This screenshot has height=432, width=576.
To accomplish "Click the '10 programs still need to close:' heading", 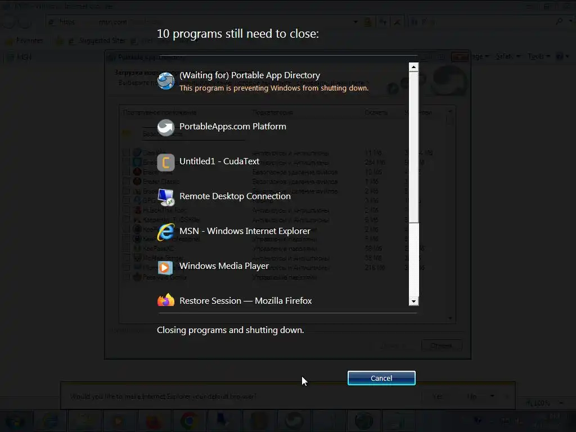I will click(x=238, y=34).
